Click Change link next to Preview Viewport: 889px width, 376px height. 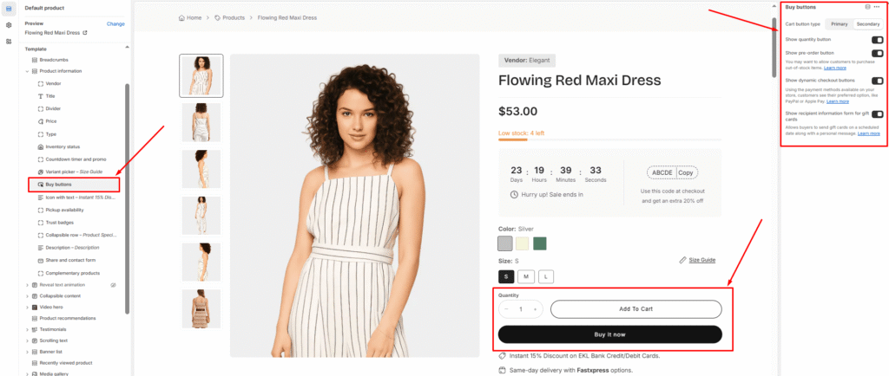(x=115, y=24)
